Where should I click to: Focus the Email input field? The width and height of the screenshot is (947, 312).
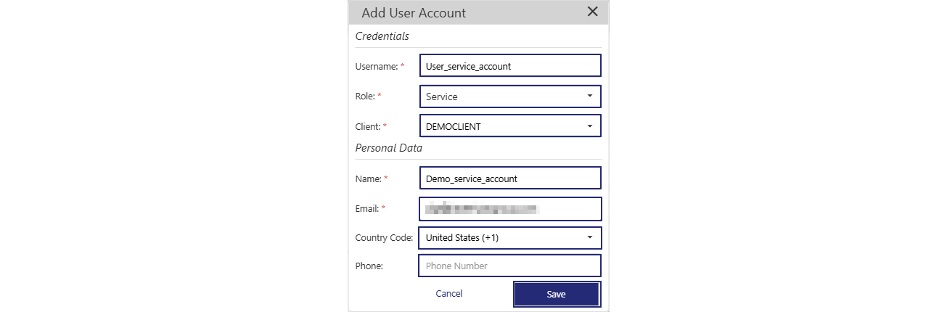click(x=509, y=209)
